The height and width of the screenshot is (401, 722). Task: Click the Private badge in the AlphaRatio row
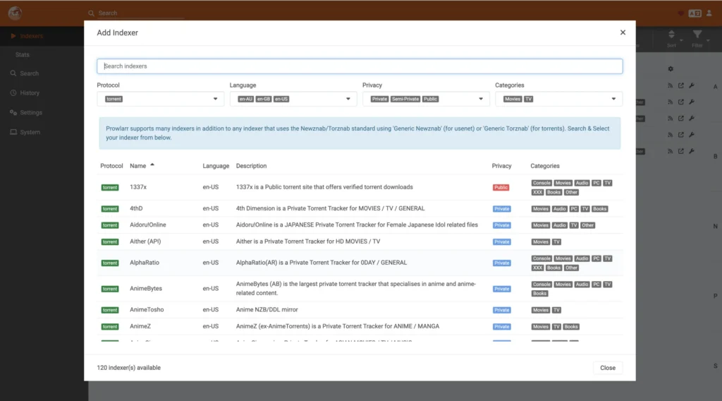pyautogui.click(x=501, y=263)
